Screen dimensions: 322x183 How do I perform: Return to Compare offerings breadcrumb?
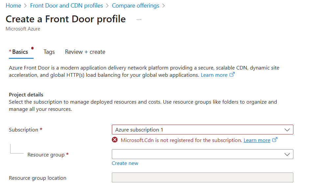135,6
